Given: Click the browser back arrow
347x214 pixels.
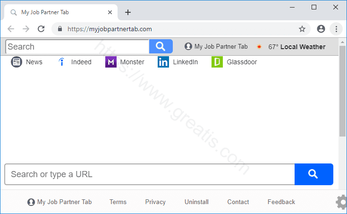Looking at the screenshot, I should pyautogui.click(x=10, y=29).
